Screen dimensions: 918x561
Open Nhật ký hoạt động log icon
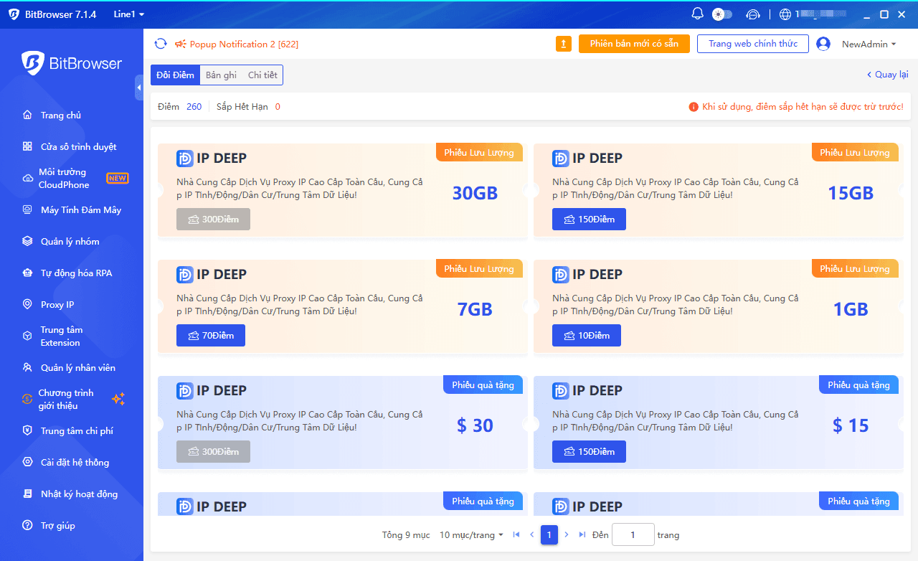pos(27,494)
